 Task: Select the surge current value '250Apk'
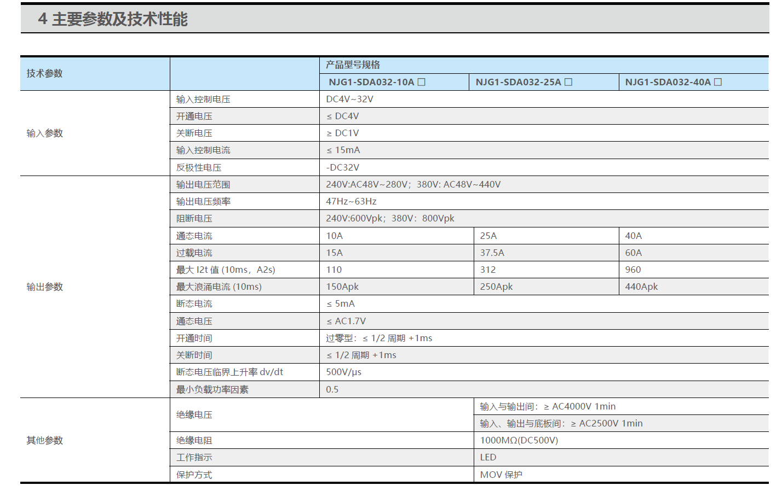497,287
